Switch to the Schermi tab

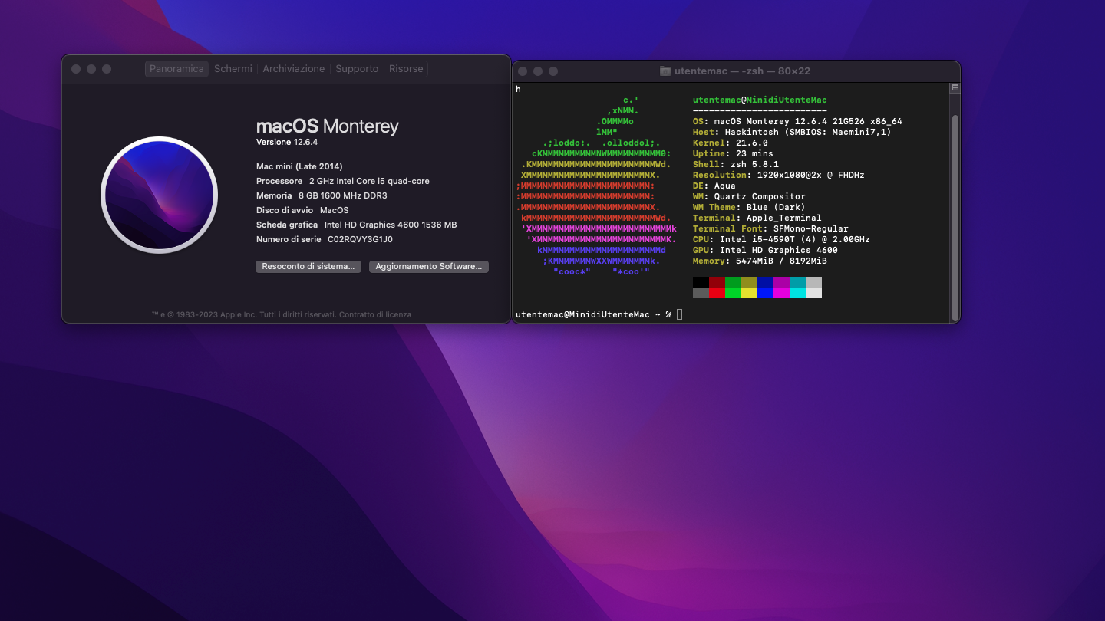(233, 68)
